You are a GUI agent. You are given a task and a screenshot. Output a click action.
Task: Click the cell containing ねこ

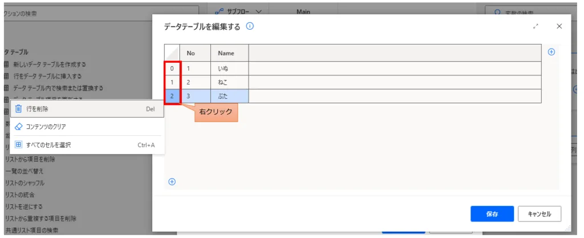tap(229, 82)
